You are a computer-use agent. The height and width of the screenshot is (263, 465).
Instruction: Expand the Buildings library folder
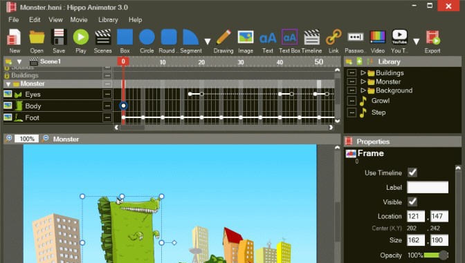(363, 72)
